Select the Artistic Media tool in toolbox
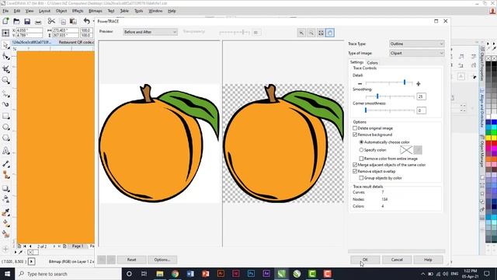Screen dimensions: 497x280 click(5, 104)
